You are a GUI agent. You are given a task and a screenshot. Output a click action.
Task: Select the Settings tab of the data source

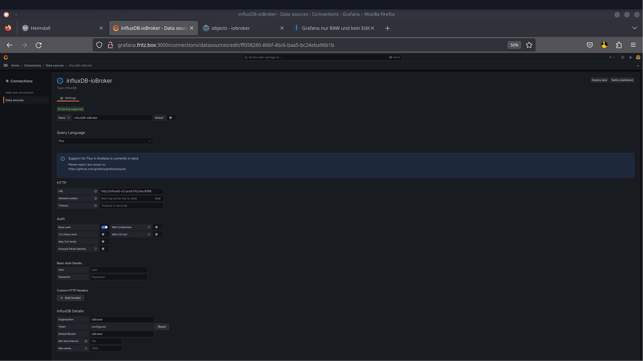[x=68, y=98]
